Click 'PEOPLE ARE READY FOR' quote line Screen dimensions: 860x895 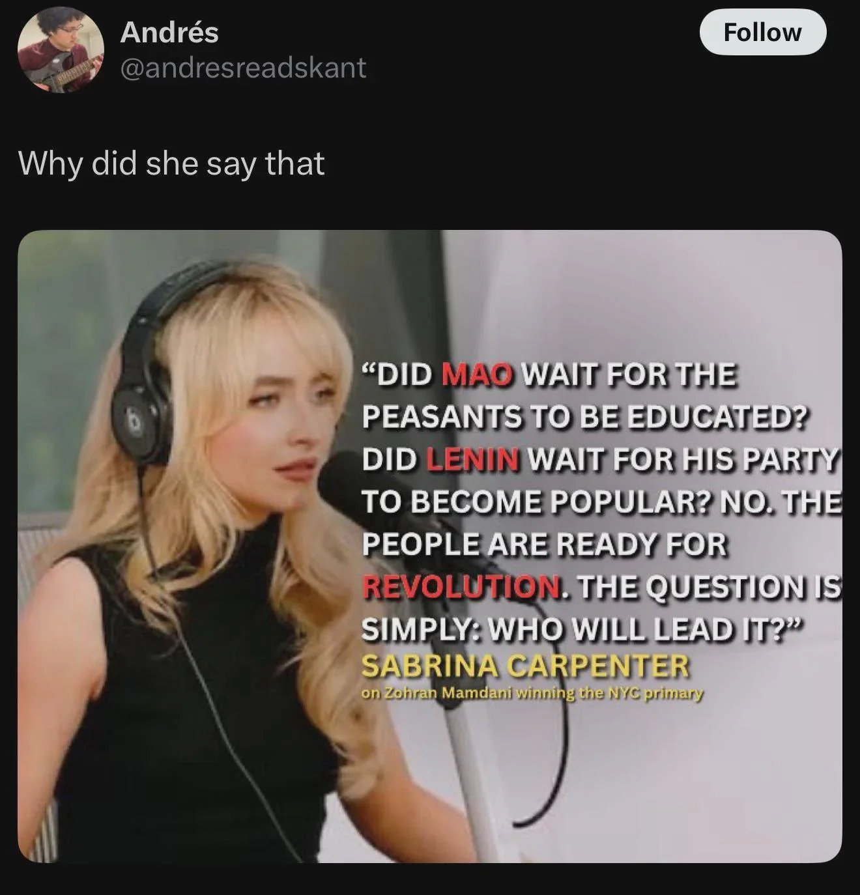pyautogui.click(x=544, y=544)
